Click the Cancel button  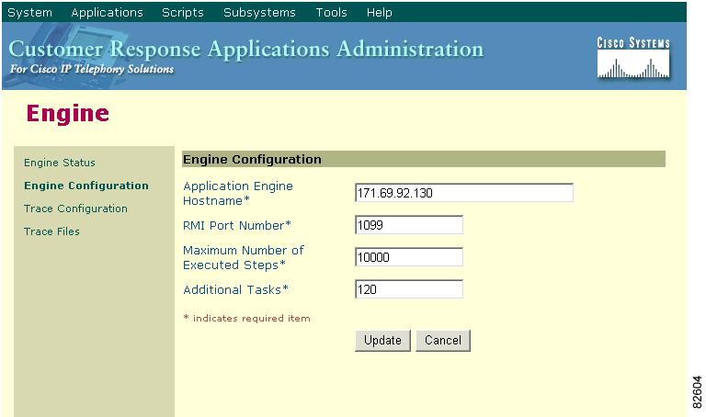(443, 340)
